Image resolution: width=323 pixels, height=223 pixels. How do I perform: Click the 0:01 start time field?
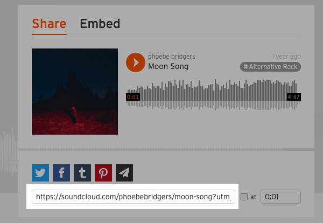(280, 197)
